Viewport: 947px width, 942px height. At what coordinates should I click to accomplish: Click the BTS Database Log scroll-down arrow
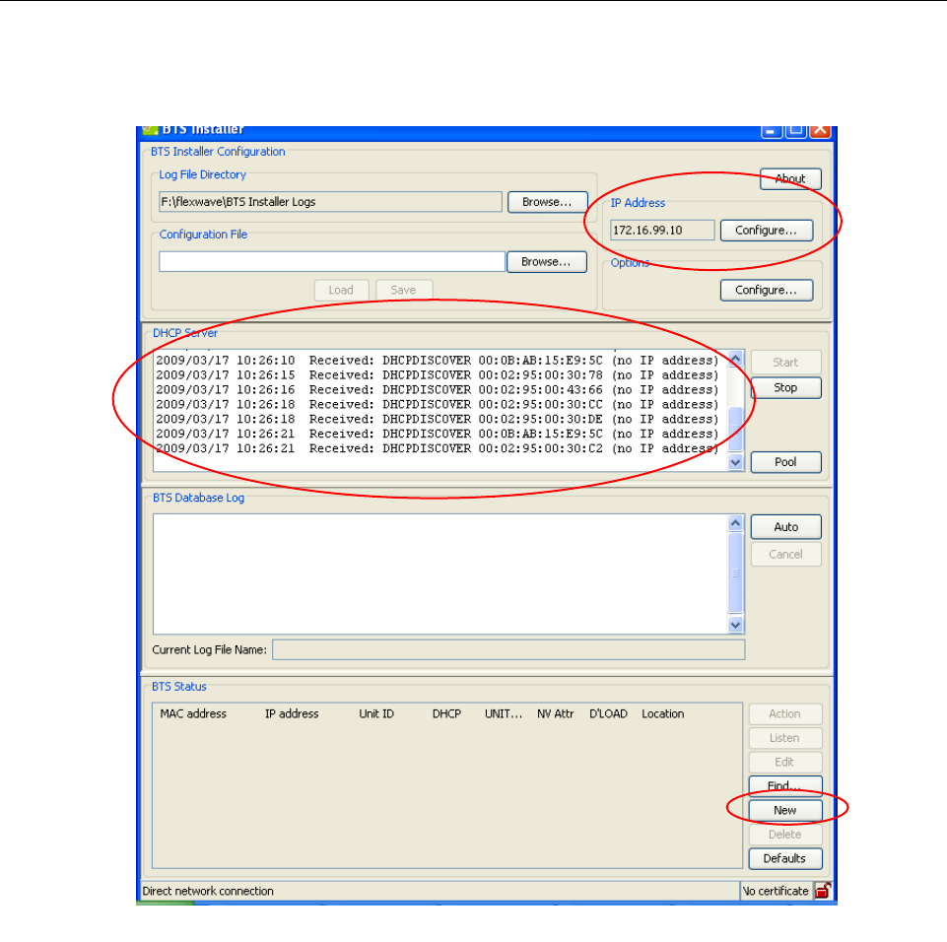735,625
